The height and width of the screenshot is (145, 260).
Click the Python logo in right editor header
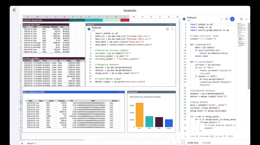(184, 19)
